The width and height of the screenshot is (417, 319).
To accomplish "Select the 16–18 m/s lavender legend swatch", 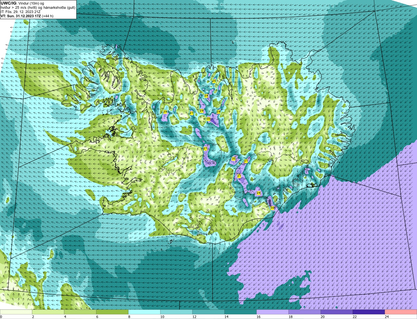I will (273, 312).
